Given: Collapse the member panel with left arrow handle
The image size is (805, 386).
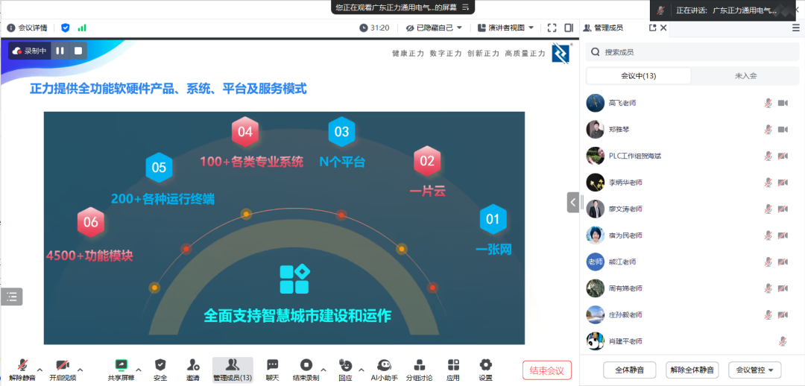Looking at the screenshot, I should 573,202.
